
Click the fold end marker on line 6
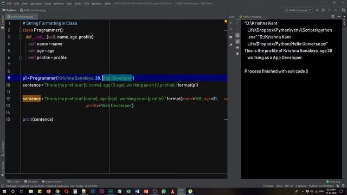(x=21, y=58)
